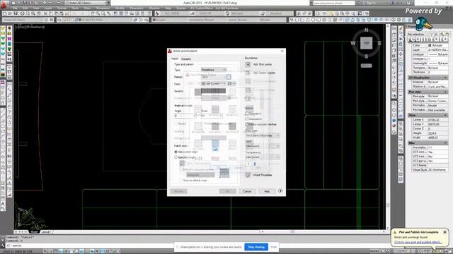This screenshot has width=453, height=254.
Task: Click Stop sharing button
Action: pyautogui.click(x=256, y=247)
